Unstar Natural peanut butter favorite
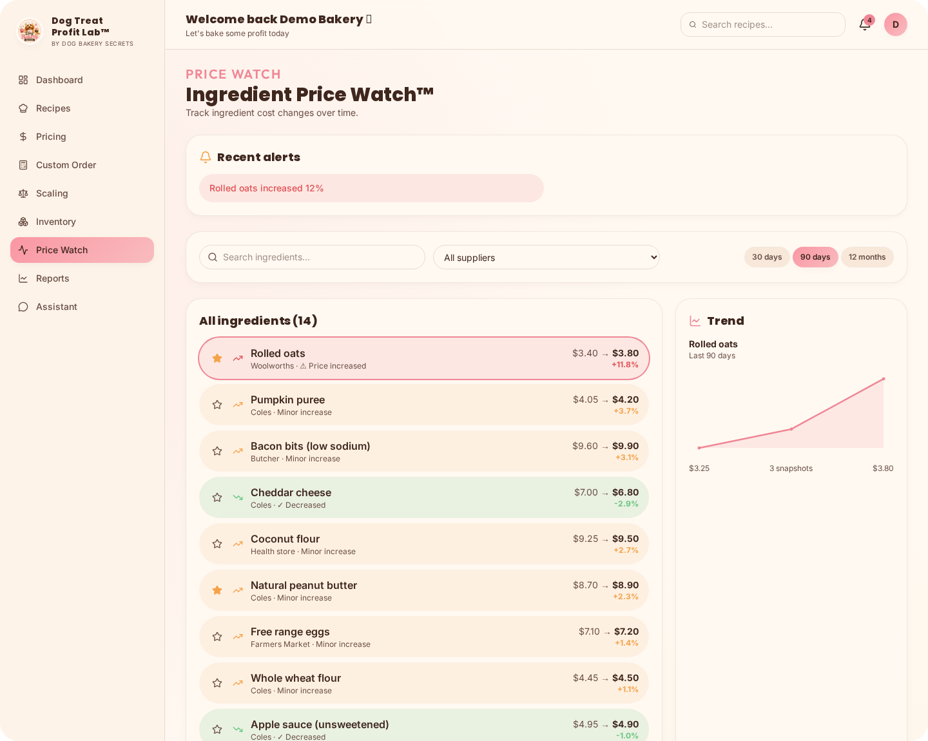Image resolution: width=928 pixels, height=741 pixels. (217, 590)
